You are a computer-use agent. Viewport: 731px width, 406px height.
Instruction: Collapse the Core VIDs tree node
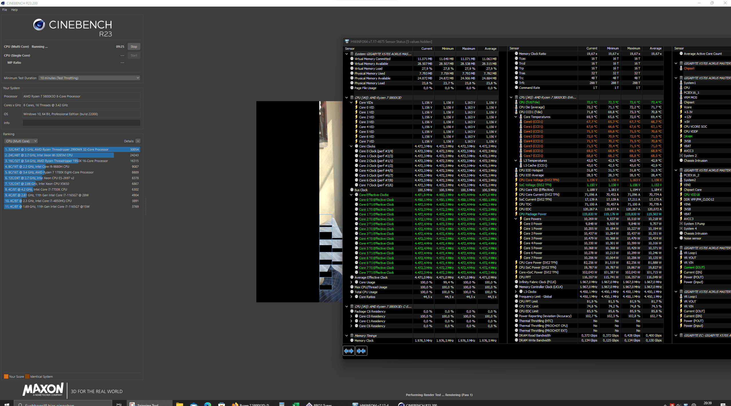[x=351, y=103]
